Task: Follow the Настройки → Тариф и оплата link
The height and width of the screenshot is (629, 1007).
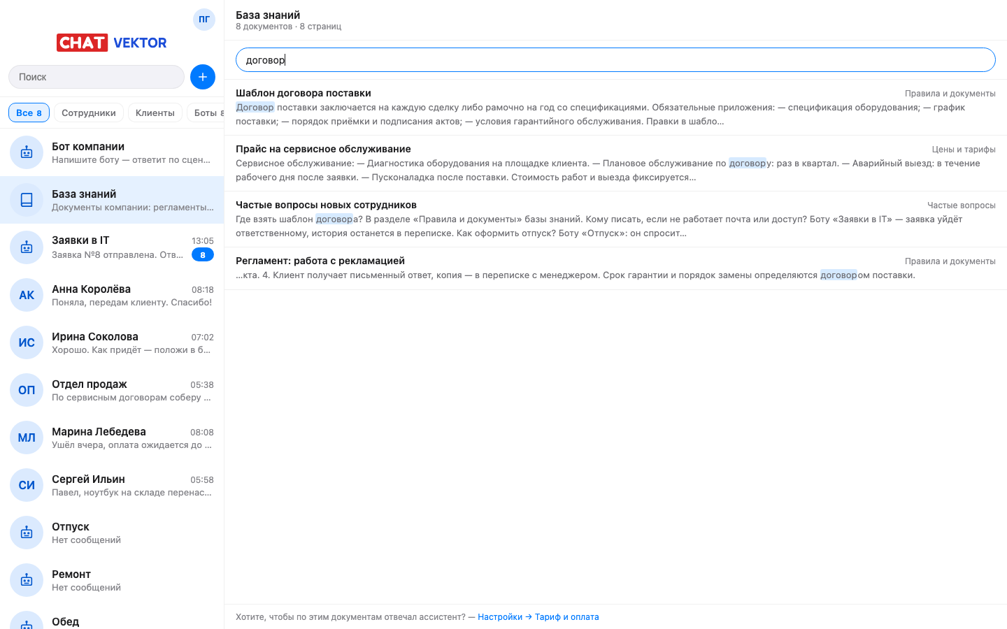Action: 538,617
